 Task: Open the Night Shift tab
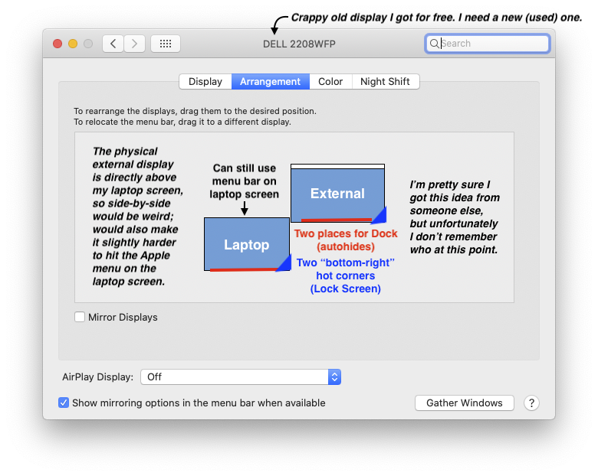[x=385, y=81]
